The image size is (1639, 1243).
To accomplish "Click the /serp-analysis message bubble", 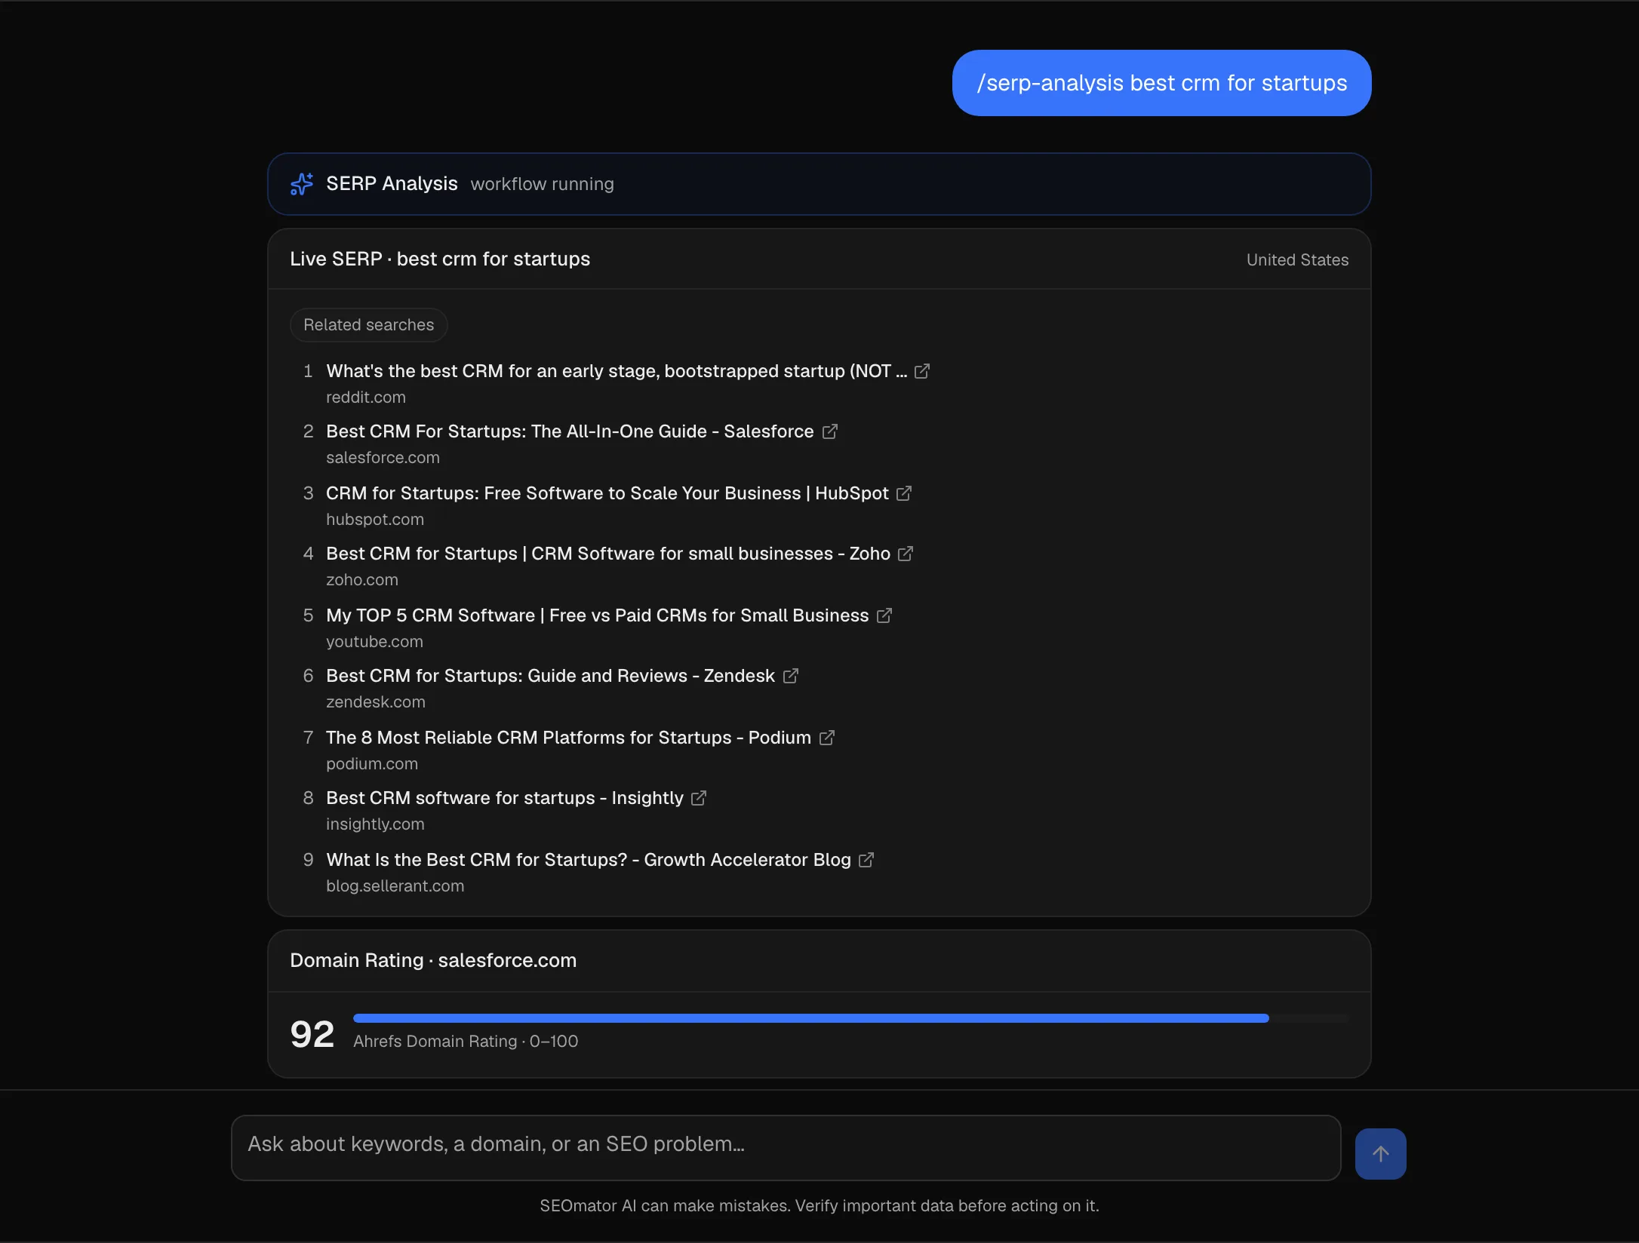I will tap(1161, 83).
